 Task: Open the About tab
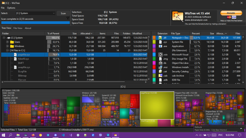click(28, 28)
